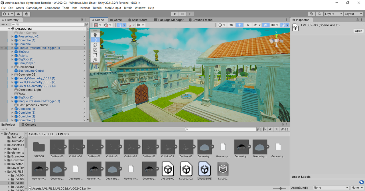
Task: Select the Move tool in scene overlay
Action: [95, 40]
